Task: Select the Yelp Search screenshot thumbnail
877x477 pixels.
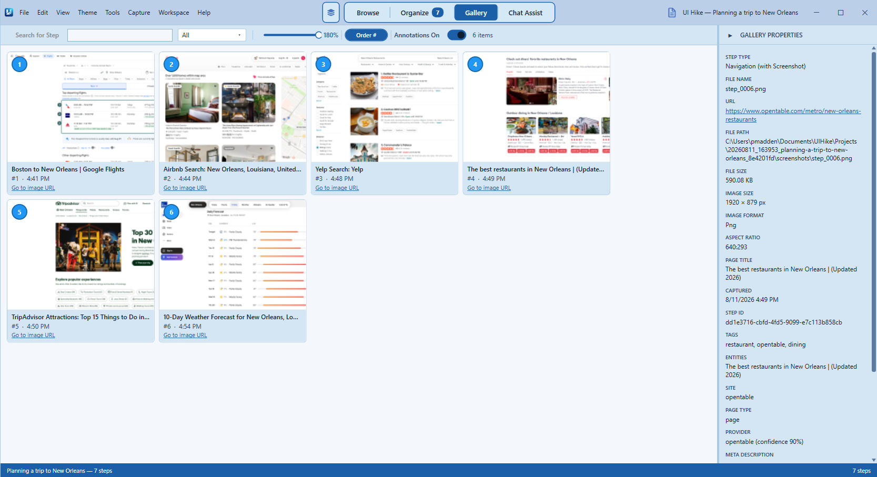Action: click(x=385, y=107)
